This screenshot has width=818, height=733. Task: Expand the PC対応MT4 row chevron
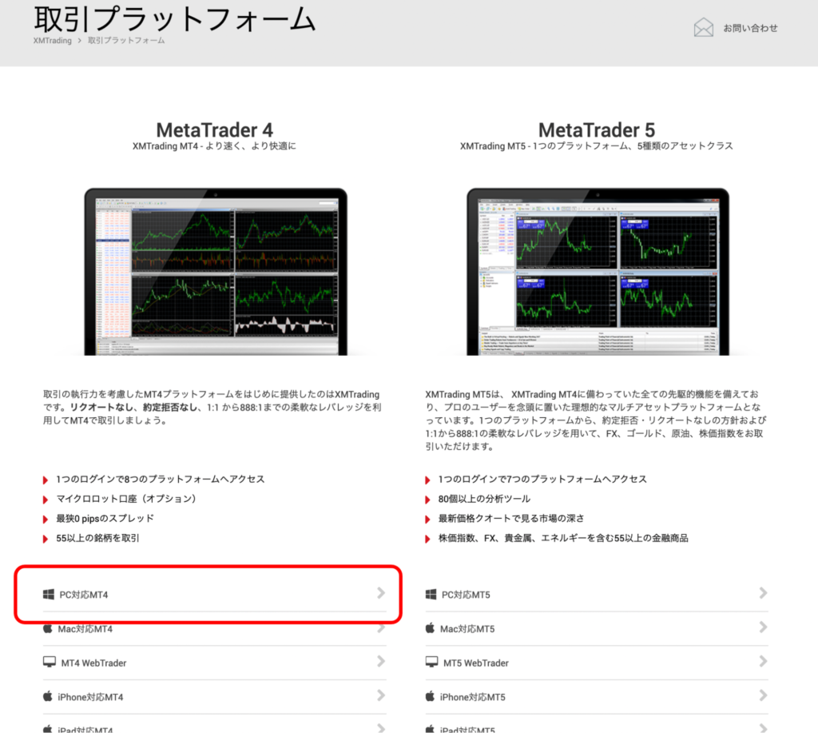coord(381,593)
